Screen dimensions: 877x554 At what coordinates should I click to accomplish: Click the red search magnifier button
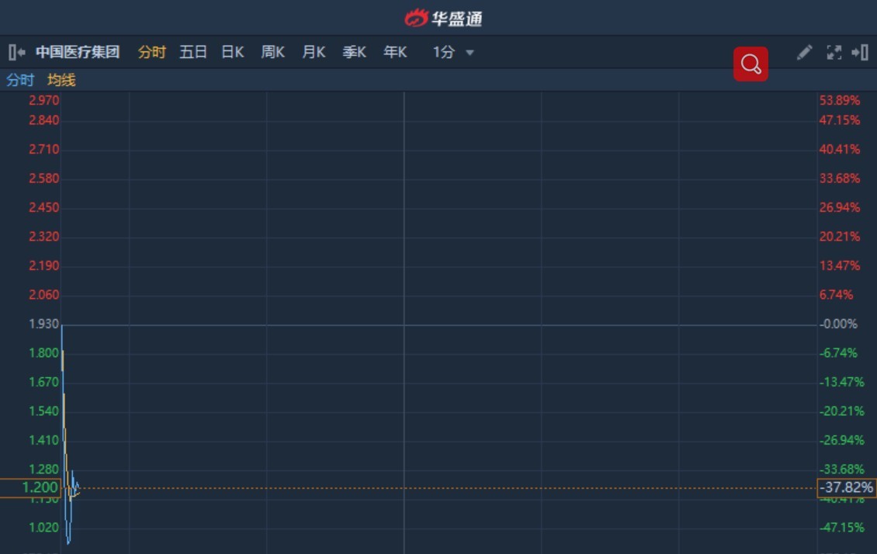click(x=750, y=64)
